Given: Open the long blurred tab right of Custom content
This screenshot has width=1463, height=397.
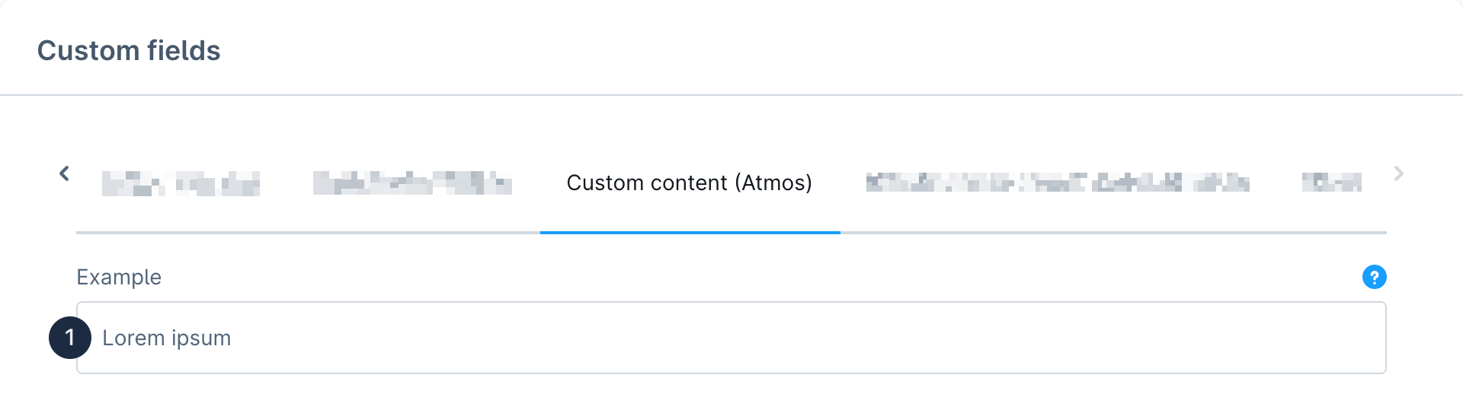Looking at the screenshot, I should tap(1057, 183).
